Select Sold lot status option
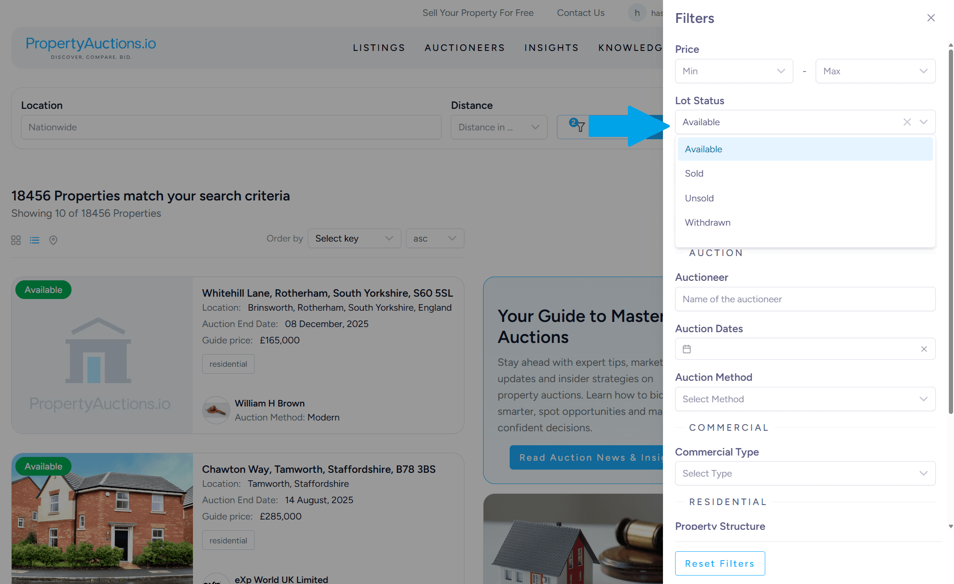Screen dimensions: 954x584 [694, 174]
